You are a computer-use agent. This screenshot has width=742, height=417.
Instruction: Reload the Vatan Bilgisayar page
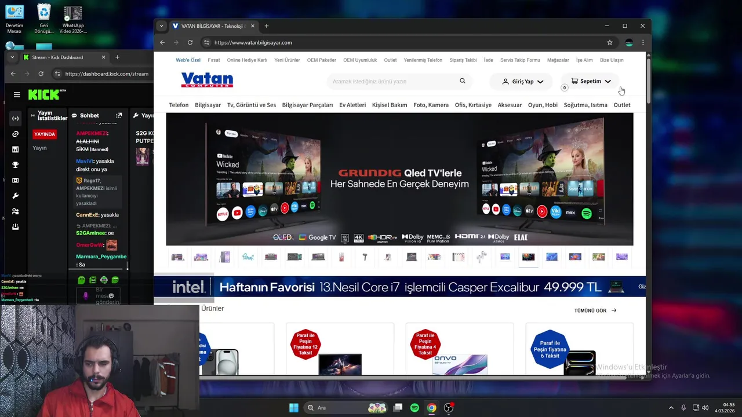(190, 42)
